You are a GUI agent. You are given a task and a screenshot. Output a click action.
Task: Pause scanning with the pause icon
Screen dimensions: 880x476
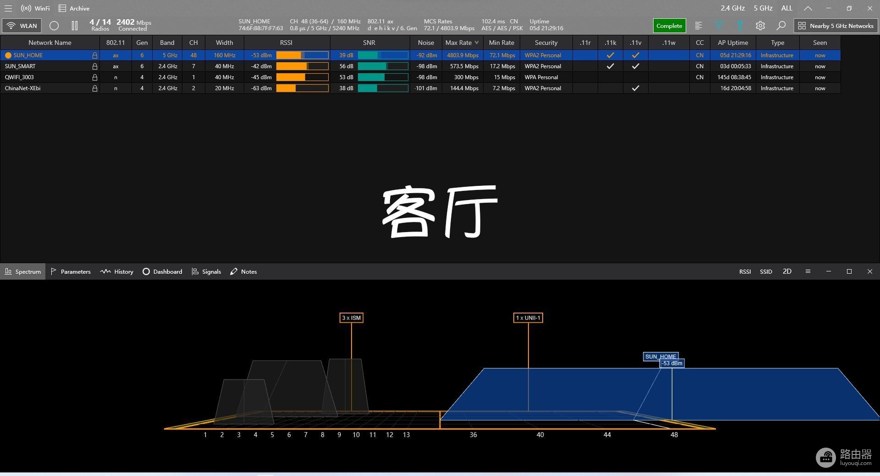pyautogui.click(x=75, y=26)
